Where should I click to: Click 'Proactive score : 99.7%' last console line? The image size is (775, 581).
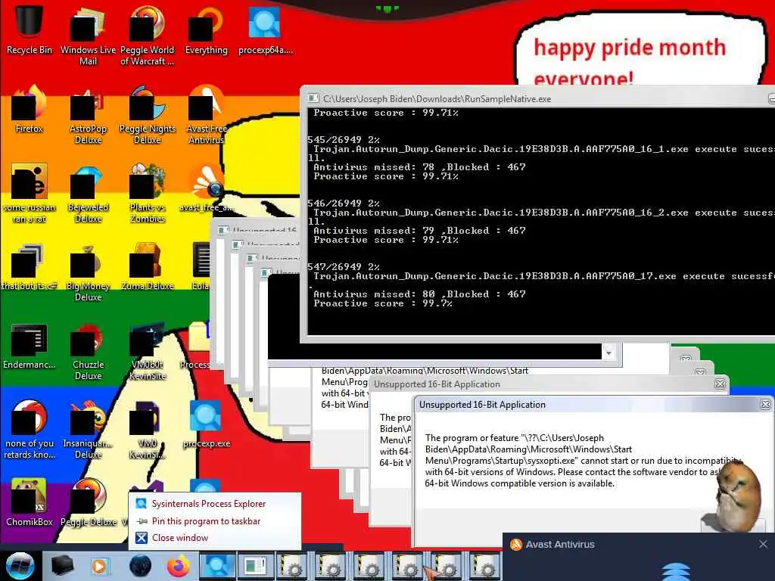383,304
